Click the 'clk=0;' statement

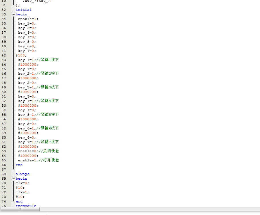point(22,183)
